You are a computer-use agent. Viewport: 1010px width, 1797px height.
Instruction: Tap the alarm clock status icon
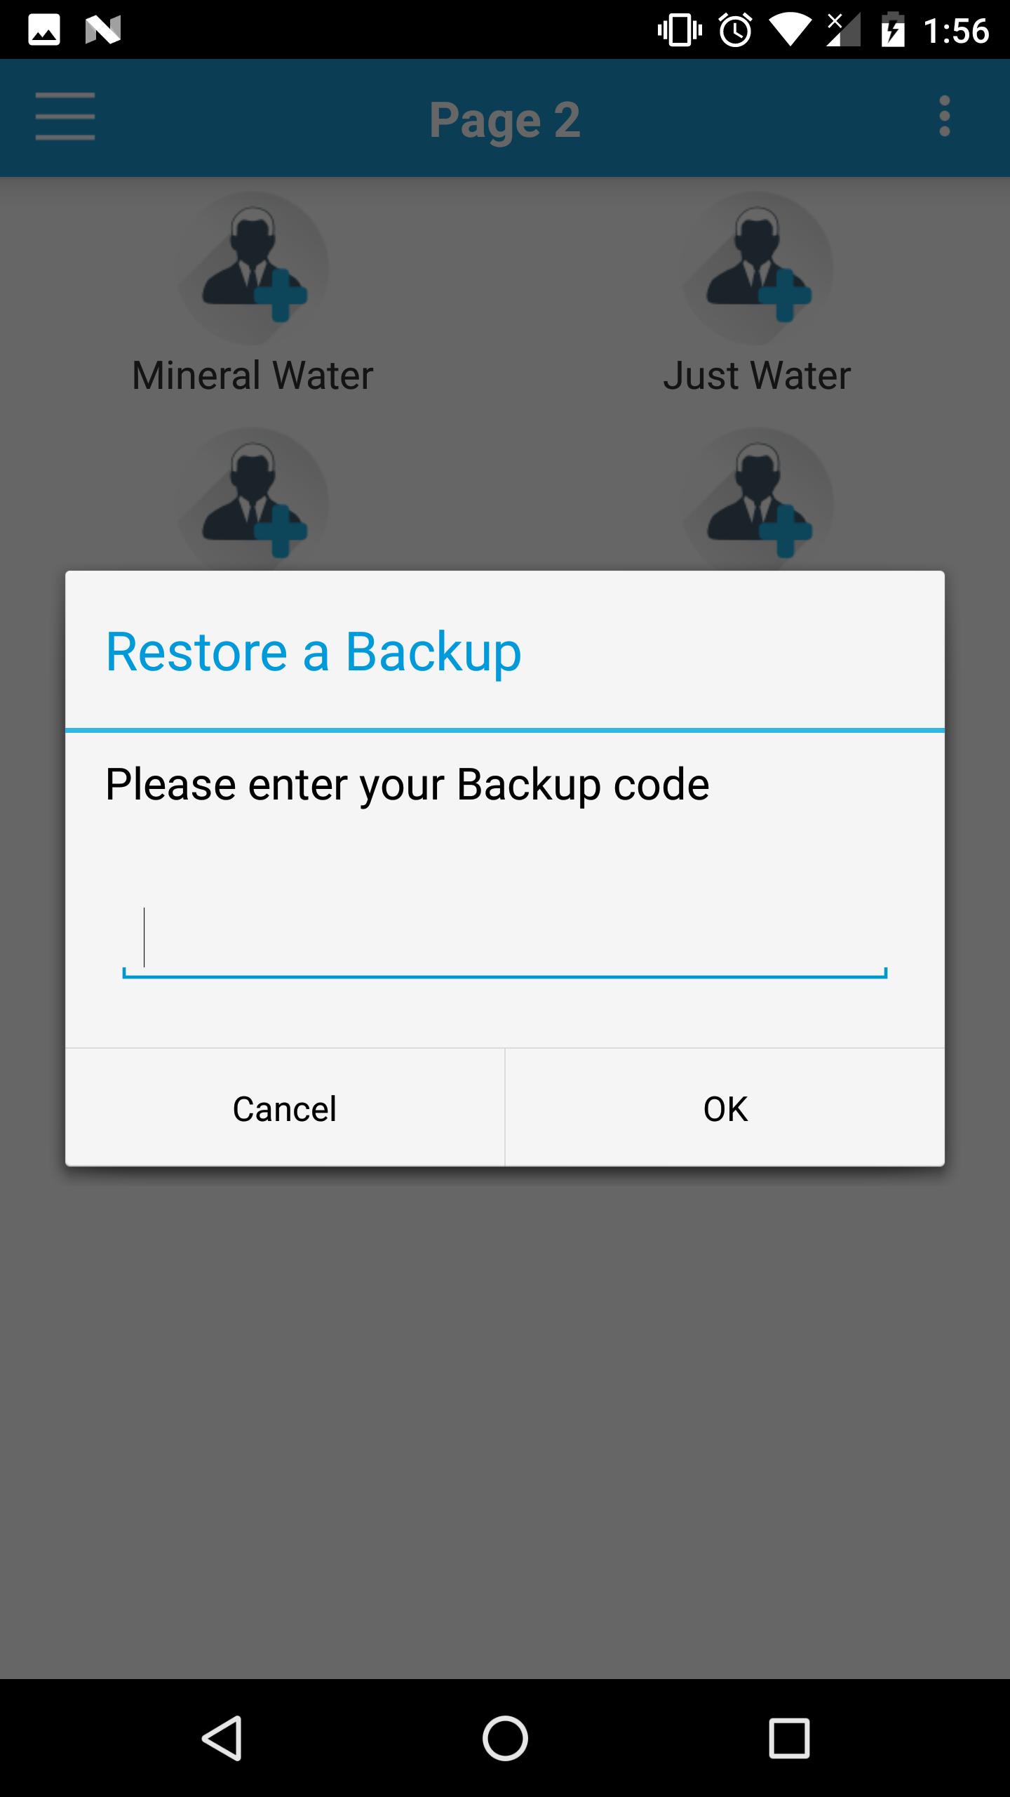(x=735, y=30)
